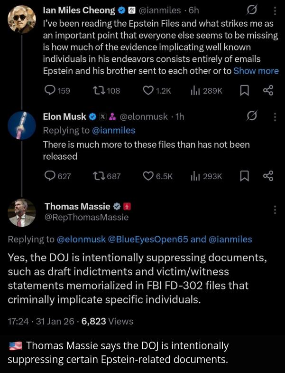
Task: View analytics for Elon Musk's 293K views
Action: pos(206,176)
